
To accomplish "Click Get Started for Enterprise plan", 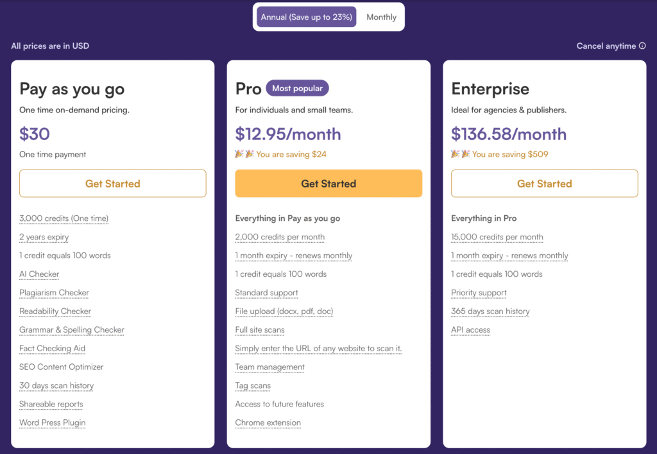I will click(544, 183).
